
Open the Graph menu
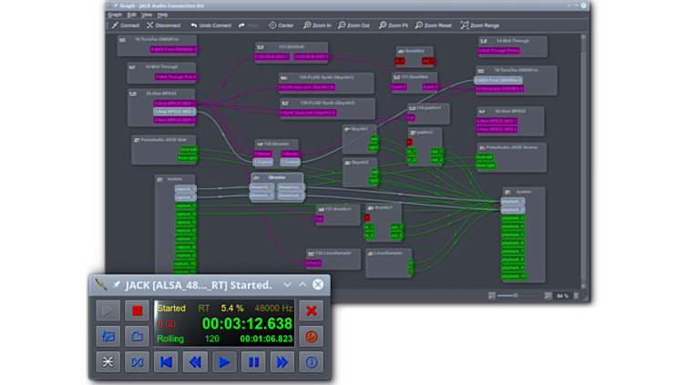tap(115, 15)
